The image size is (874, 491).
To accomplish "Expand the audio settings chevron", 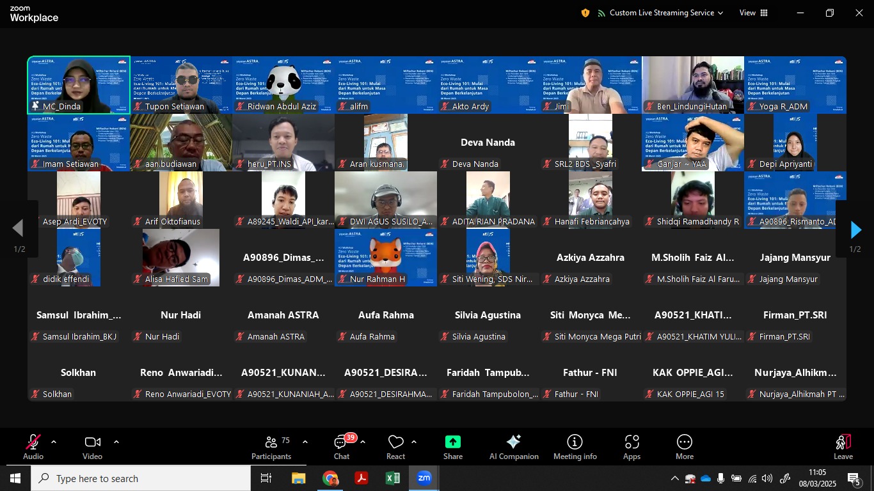I will pos(54,442).
